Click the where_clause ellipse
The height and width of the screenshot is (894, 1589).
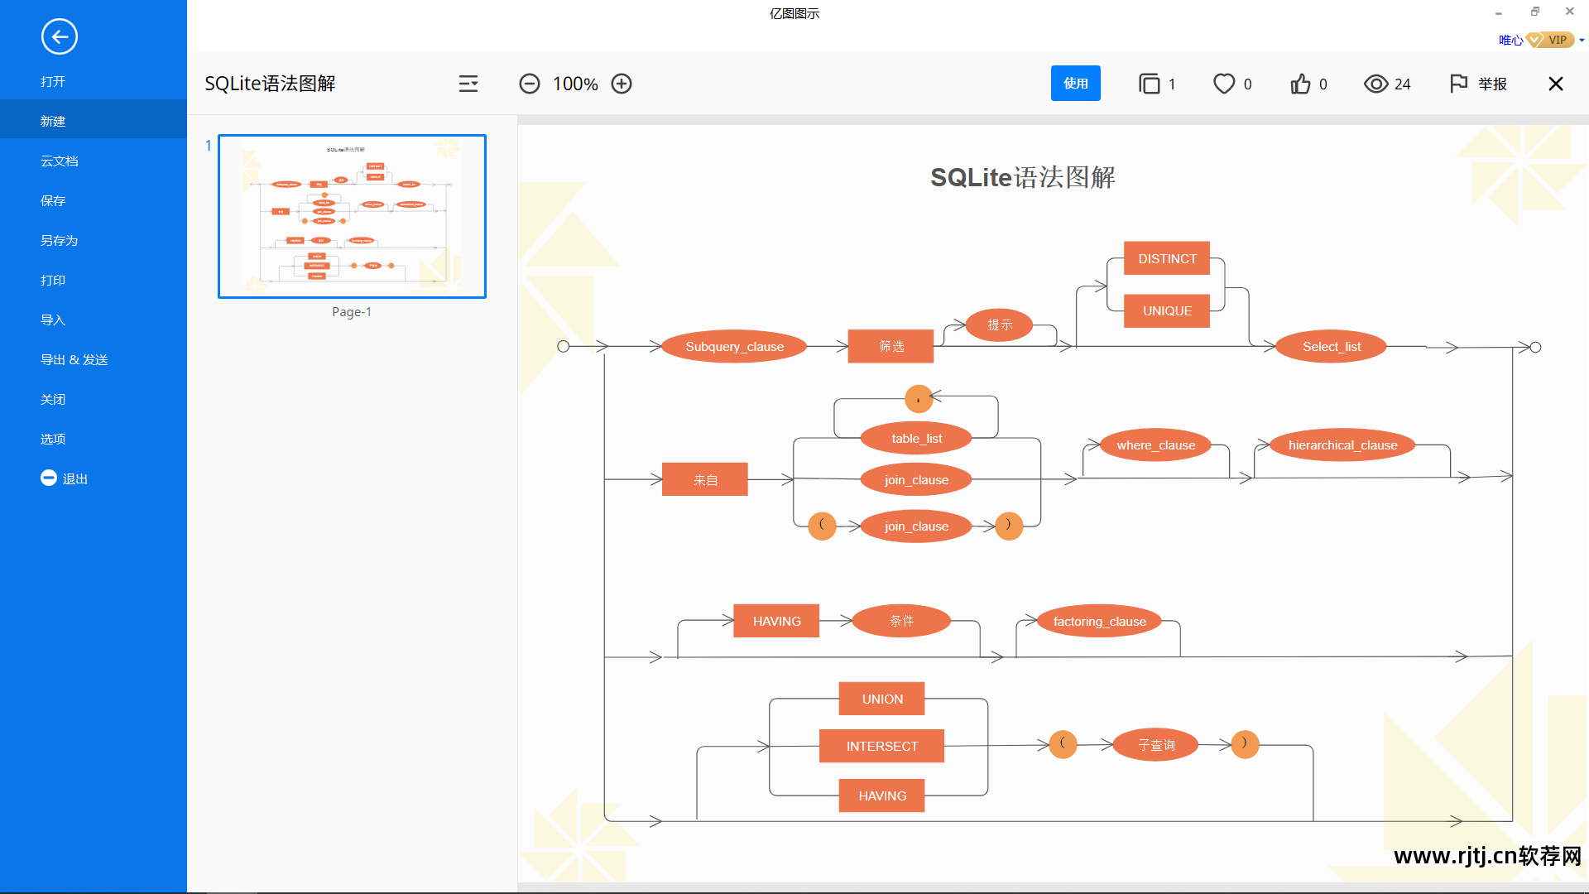point(1155,445)
